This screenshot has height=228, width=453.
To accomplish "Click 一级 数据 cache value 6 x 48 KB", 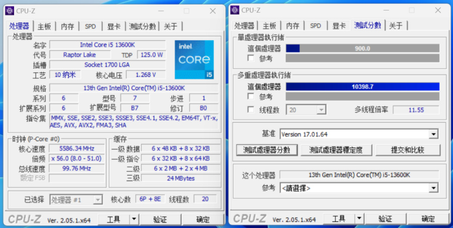I will (x=181, y=149).
